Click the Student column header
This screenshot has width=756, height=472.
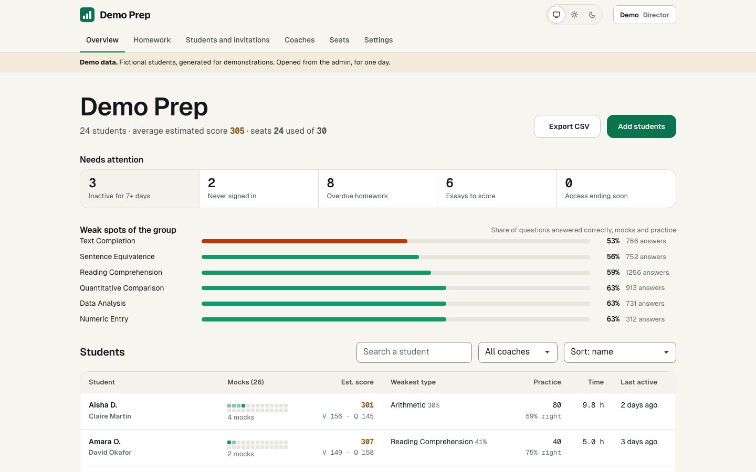(102, 382)
